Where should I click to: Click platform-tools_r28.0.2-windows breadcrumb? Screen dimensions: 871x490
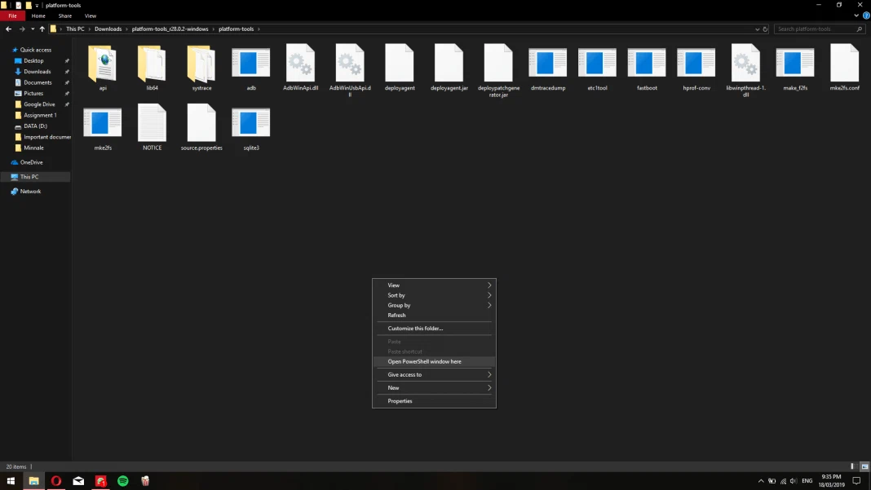170,29
